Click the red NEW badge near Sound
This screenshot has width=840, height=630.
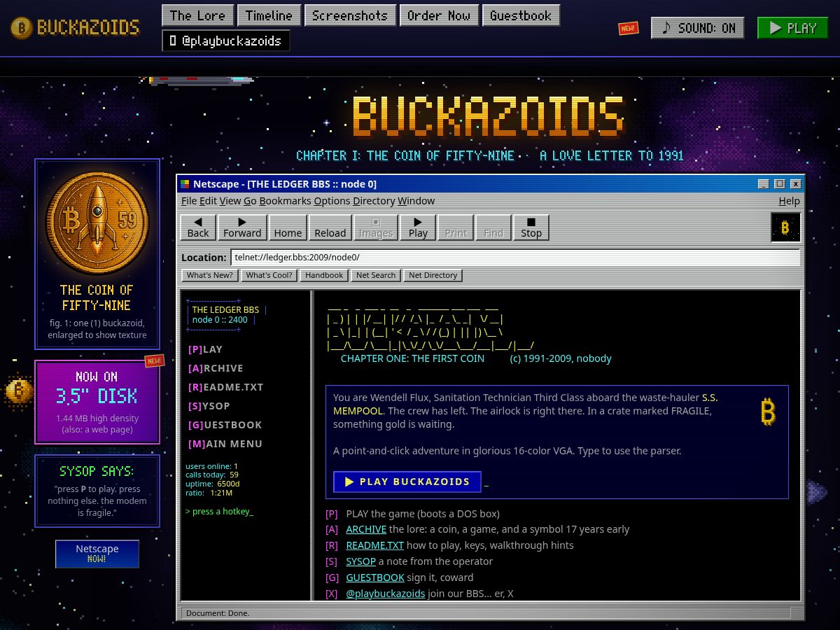628,28
